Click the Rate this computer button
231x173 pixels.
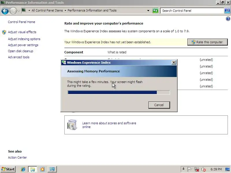coord(207,42)
